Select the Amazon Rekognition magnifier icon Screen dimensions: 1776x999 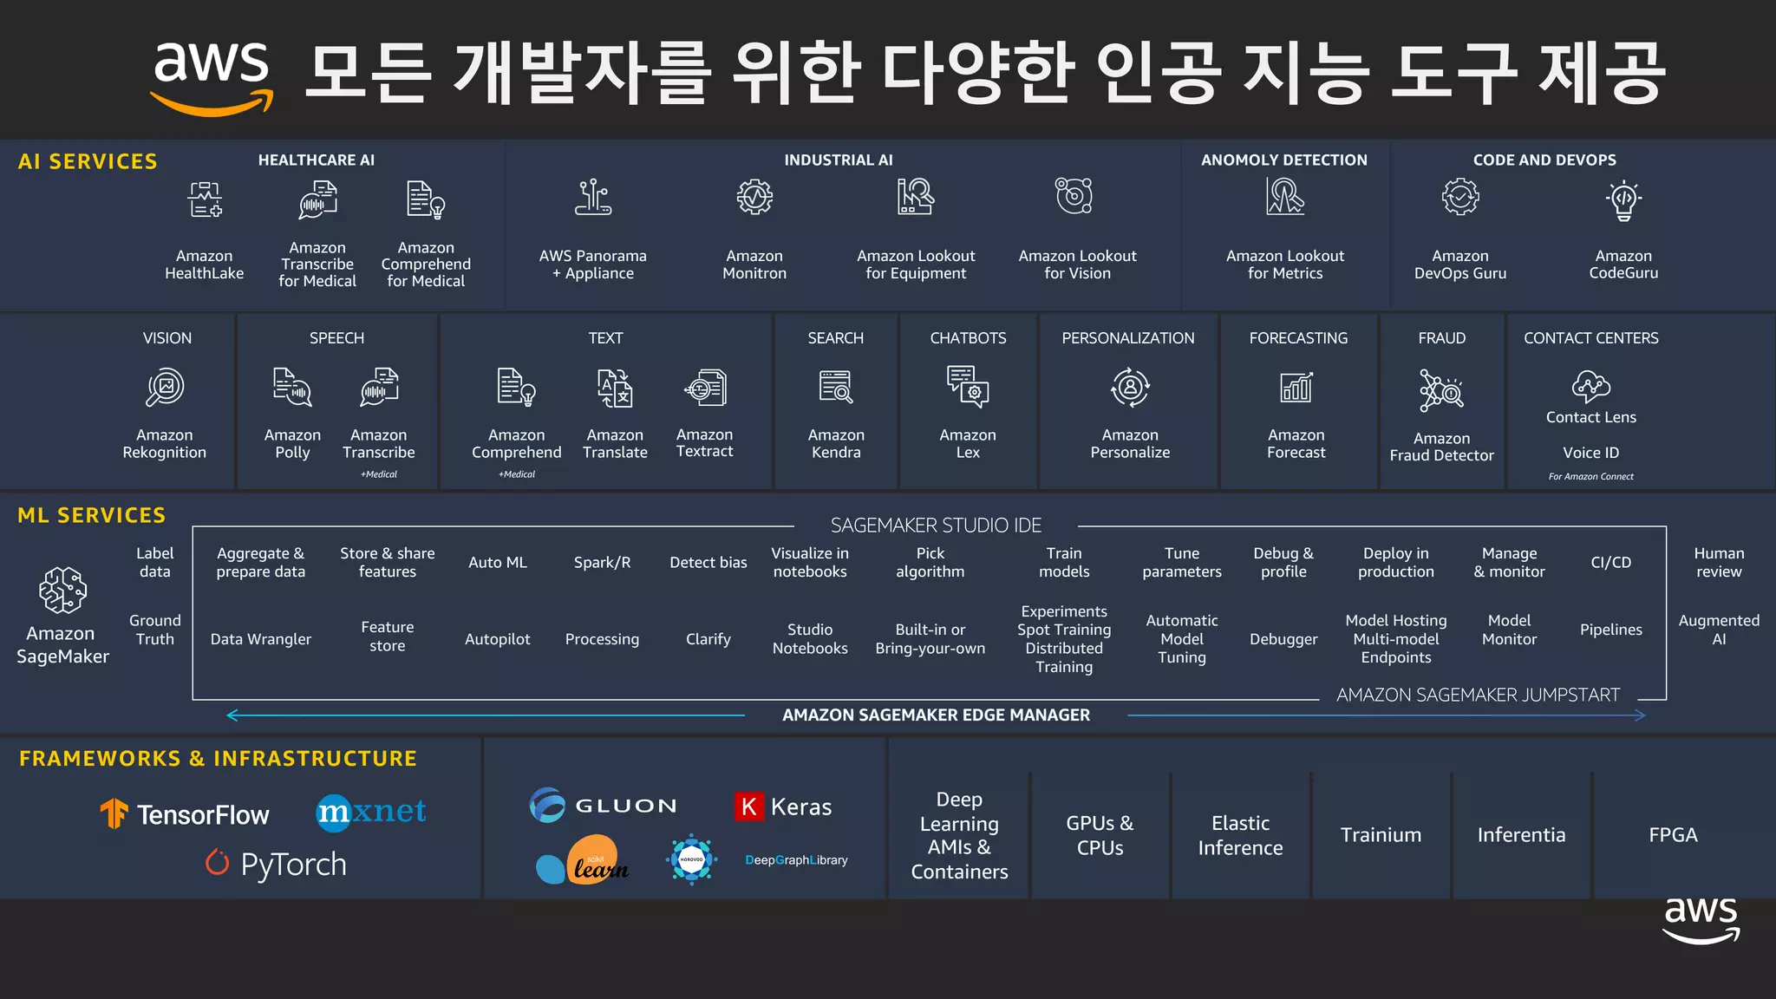165,387
